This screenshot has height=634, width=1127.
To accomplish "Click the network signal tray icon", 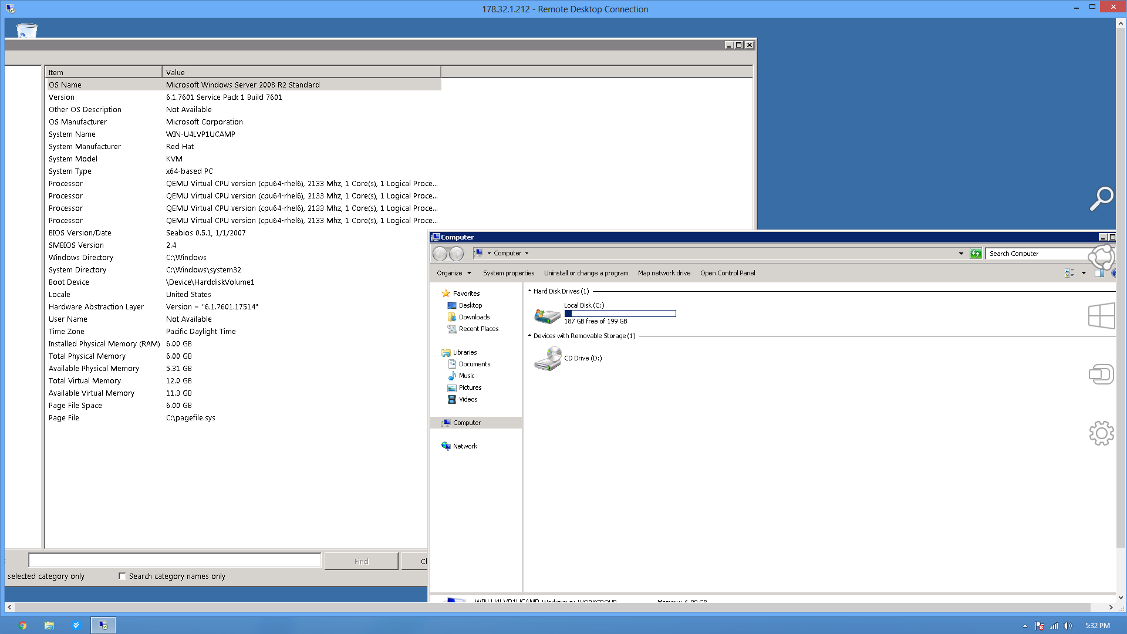I will tap(1054, 626).
